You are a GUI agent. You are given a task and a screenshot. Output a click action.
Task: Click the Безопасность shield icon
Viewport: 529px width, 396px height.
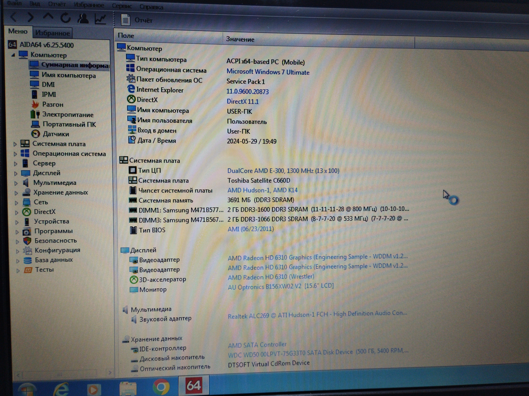tap(27, 241)
